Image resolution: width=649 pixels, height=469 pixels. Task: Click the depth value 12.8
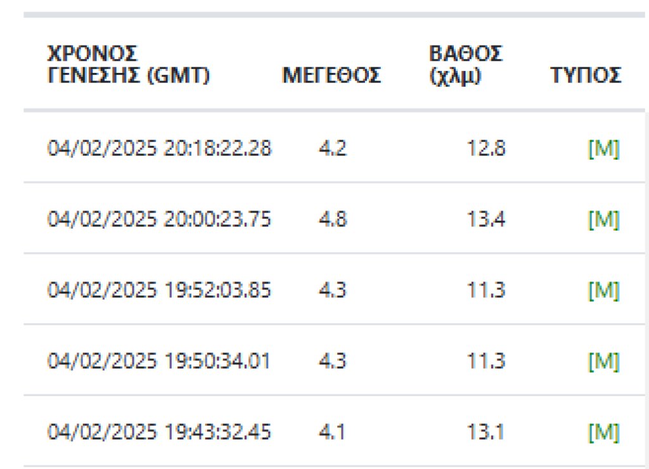486,148
